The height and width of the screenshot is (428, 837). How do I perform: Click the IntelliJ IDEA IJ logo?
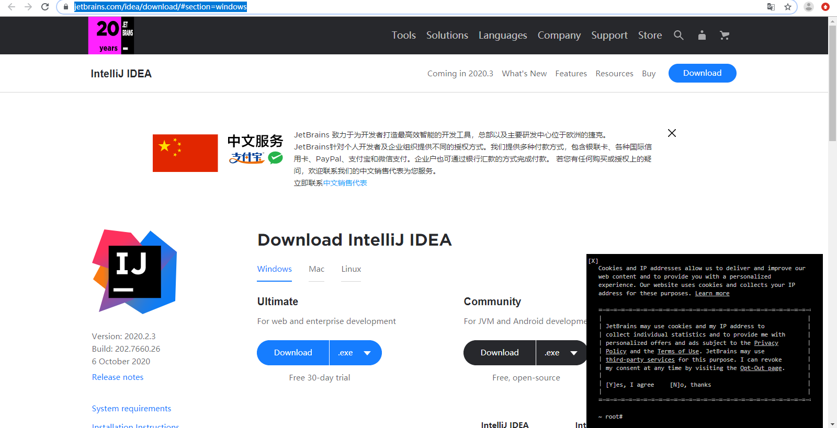[134, 272]
